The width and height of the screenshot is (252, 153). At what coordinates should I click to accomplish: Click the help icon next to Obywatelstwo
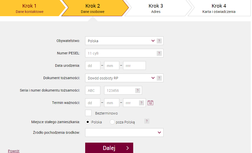click(159, 41)
